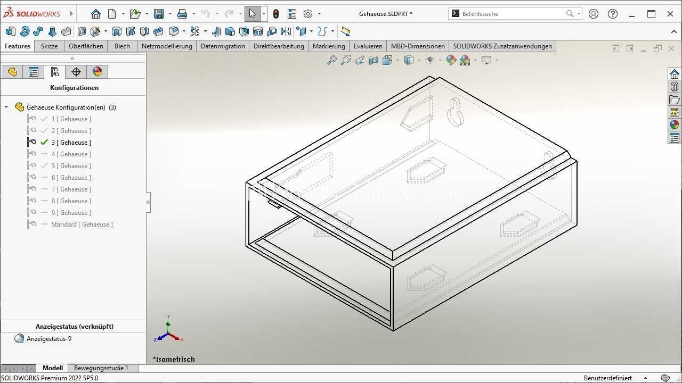Open the Select tool dropdown arrow
This screenshot has width=682, height=383.
click(264, 14)
